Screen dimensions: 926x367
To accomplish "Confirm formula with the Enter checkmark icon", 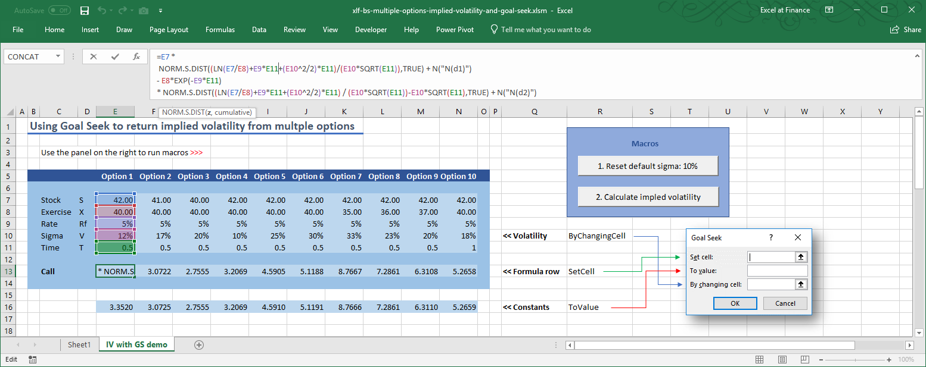I will tap(115, 57).
